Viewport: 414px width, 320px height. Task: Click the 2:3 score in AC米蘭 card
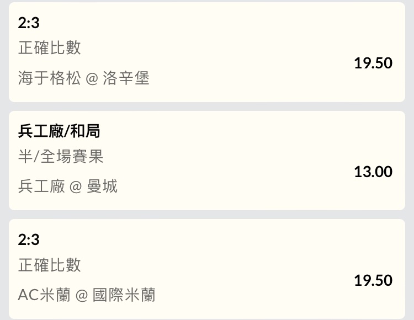(29, 240)
